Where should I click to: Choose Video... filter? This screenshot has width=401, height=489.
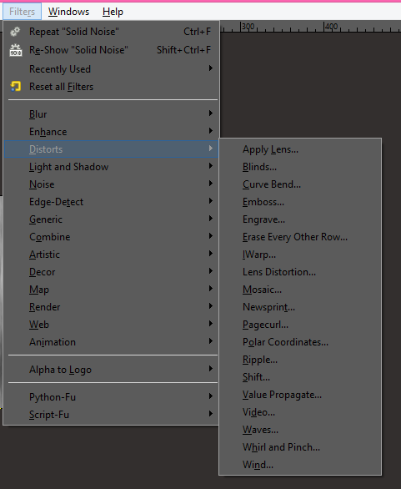point(300,412)
